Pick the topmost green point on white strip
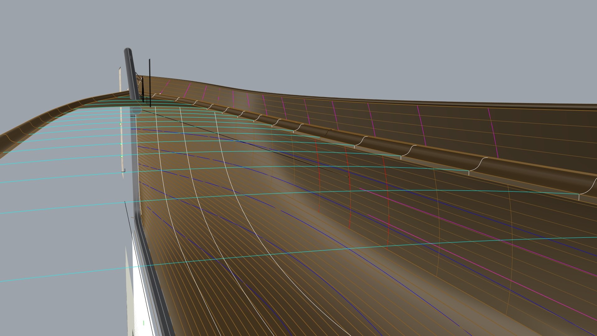 [121, 124]
